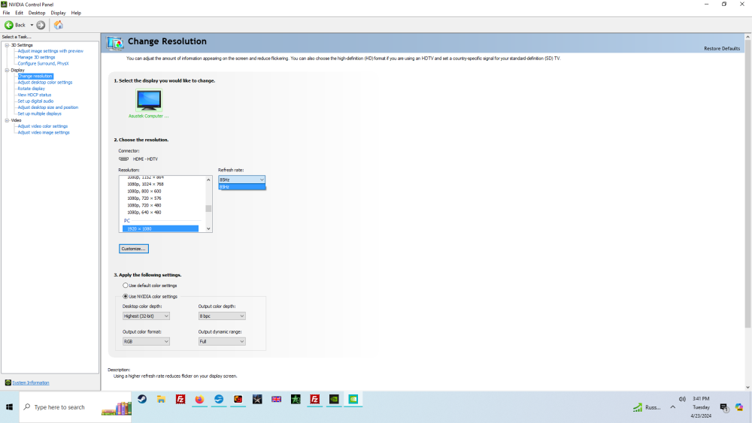752x423 pixels.
Task: Click the Windows Start button
Action: [10, 406]
